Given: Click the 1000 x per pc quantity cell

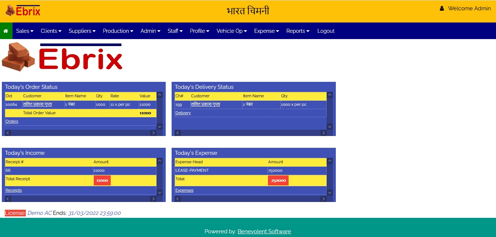Looking at the screenshot, I should (x=294, y=105).
